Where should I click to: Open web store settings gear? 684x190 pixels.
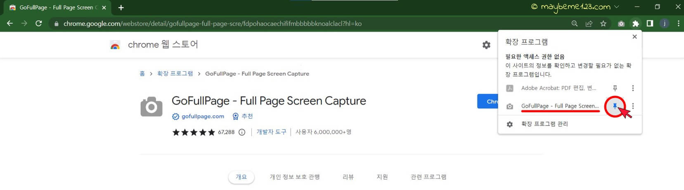(487, 45)
